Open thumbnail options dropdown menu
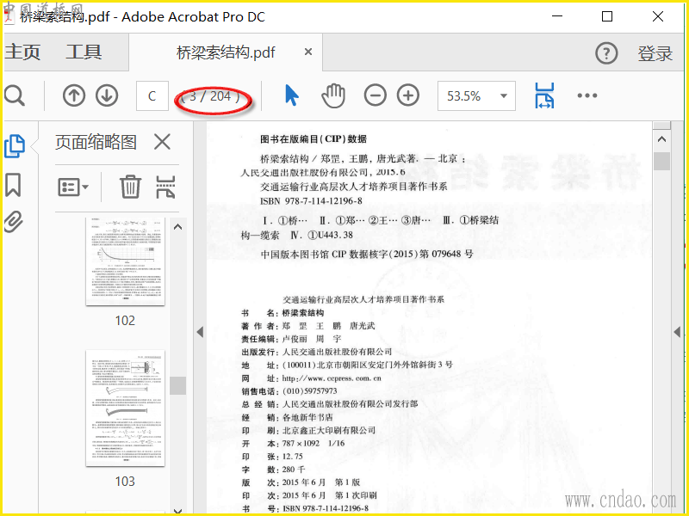The height and width of the screenshot is (516, 689). pyautogui.click(x=73, y=187)
